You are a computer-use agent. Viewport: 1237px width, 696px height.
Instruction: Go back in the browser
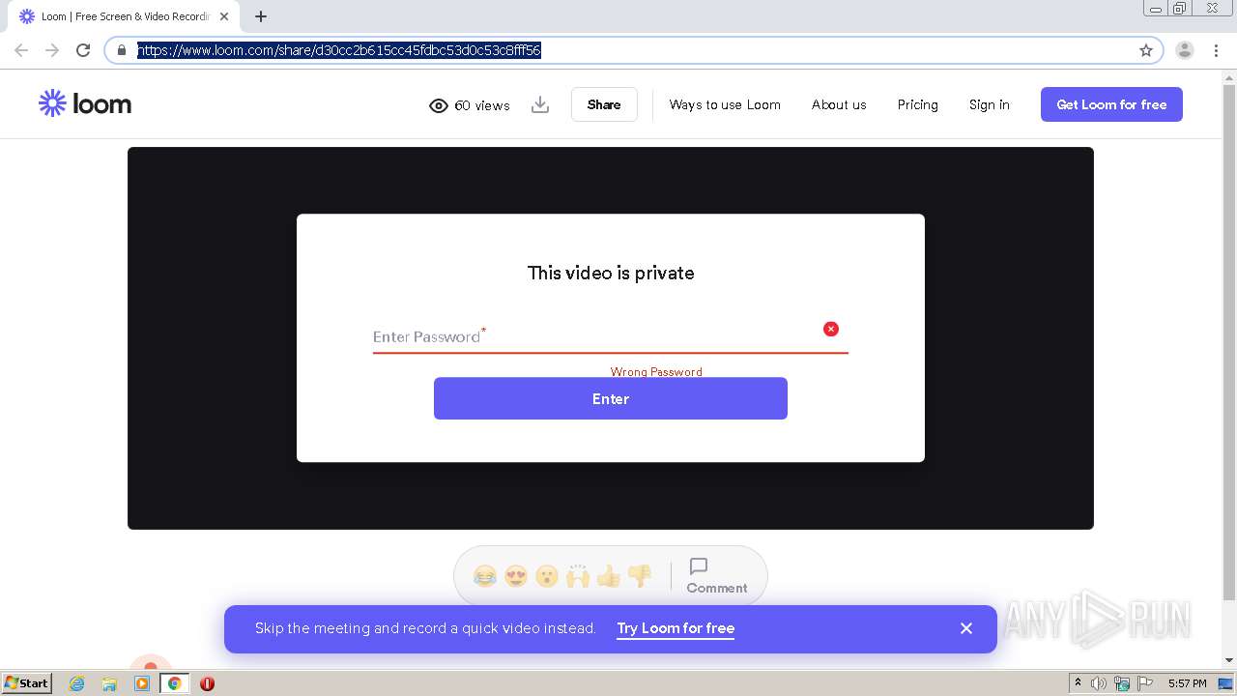click(x=21, y=50)
